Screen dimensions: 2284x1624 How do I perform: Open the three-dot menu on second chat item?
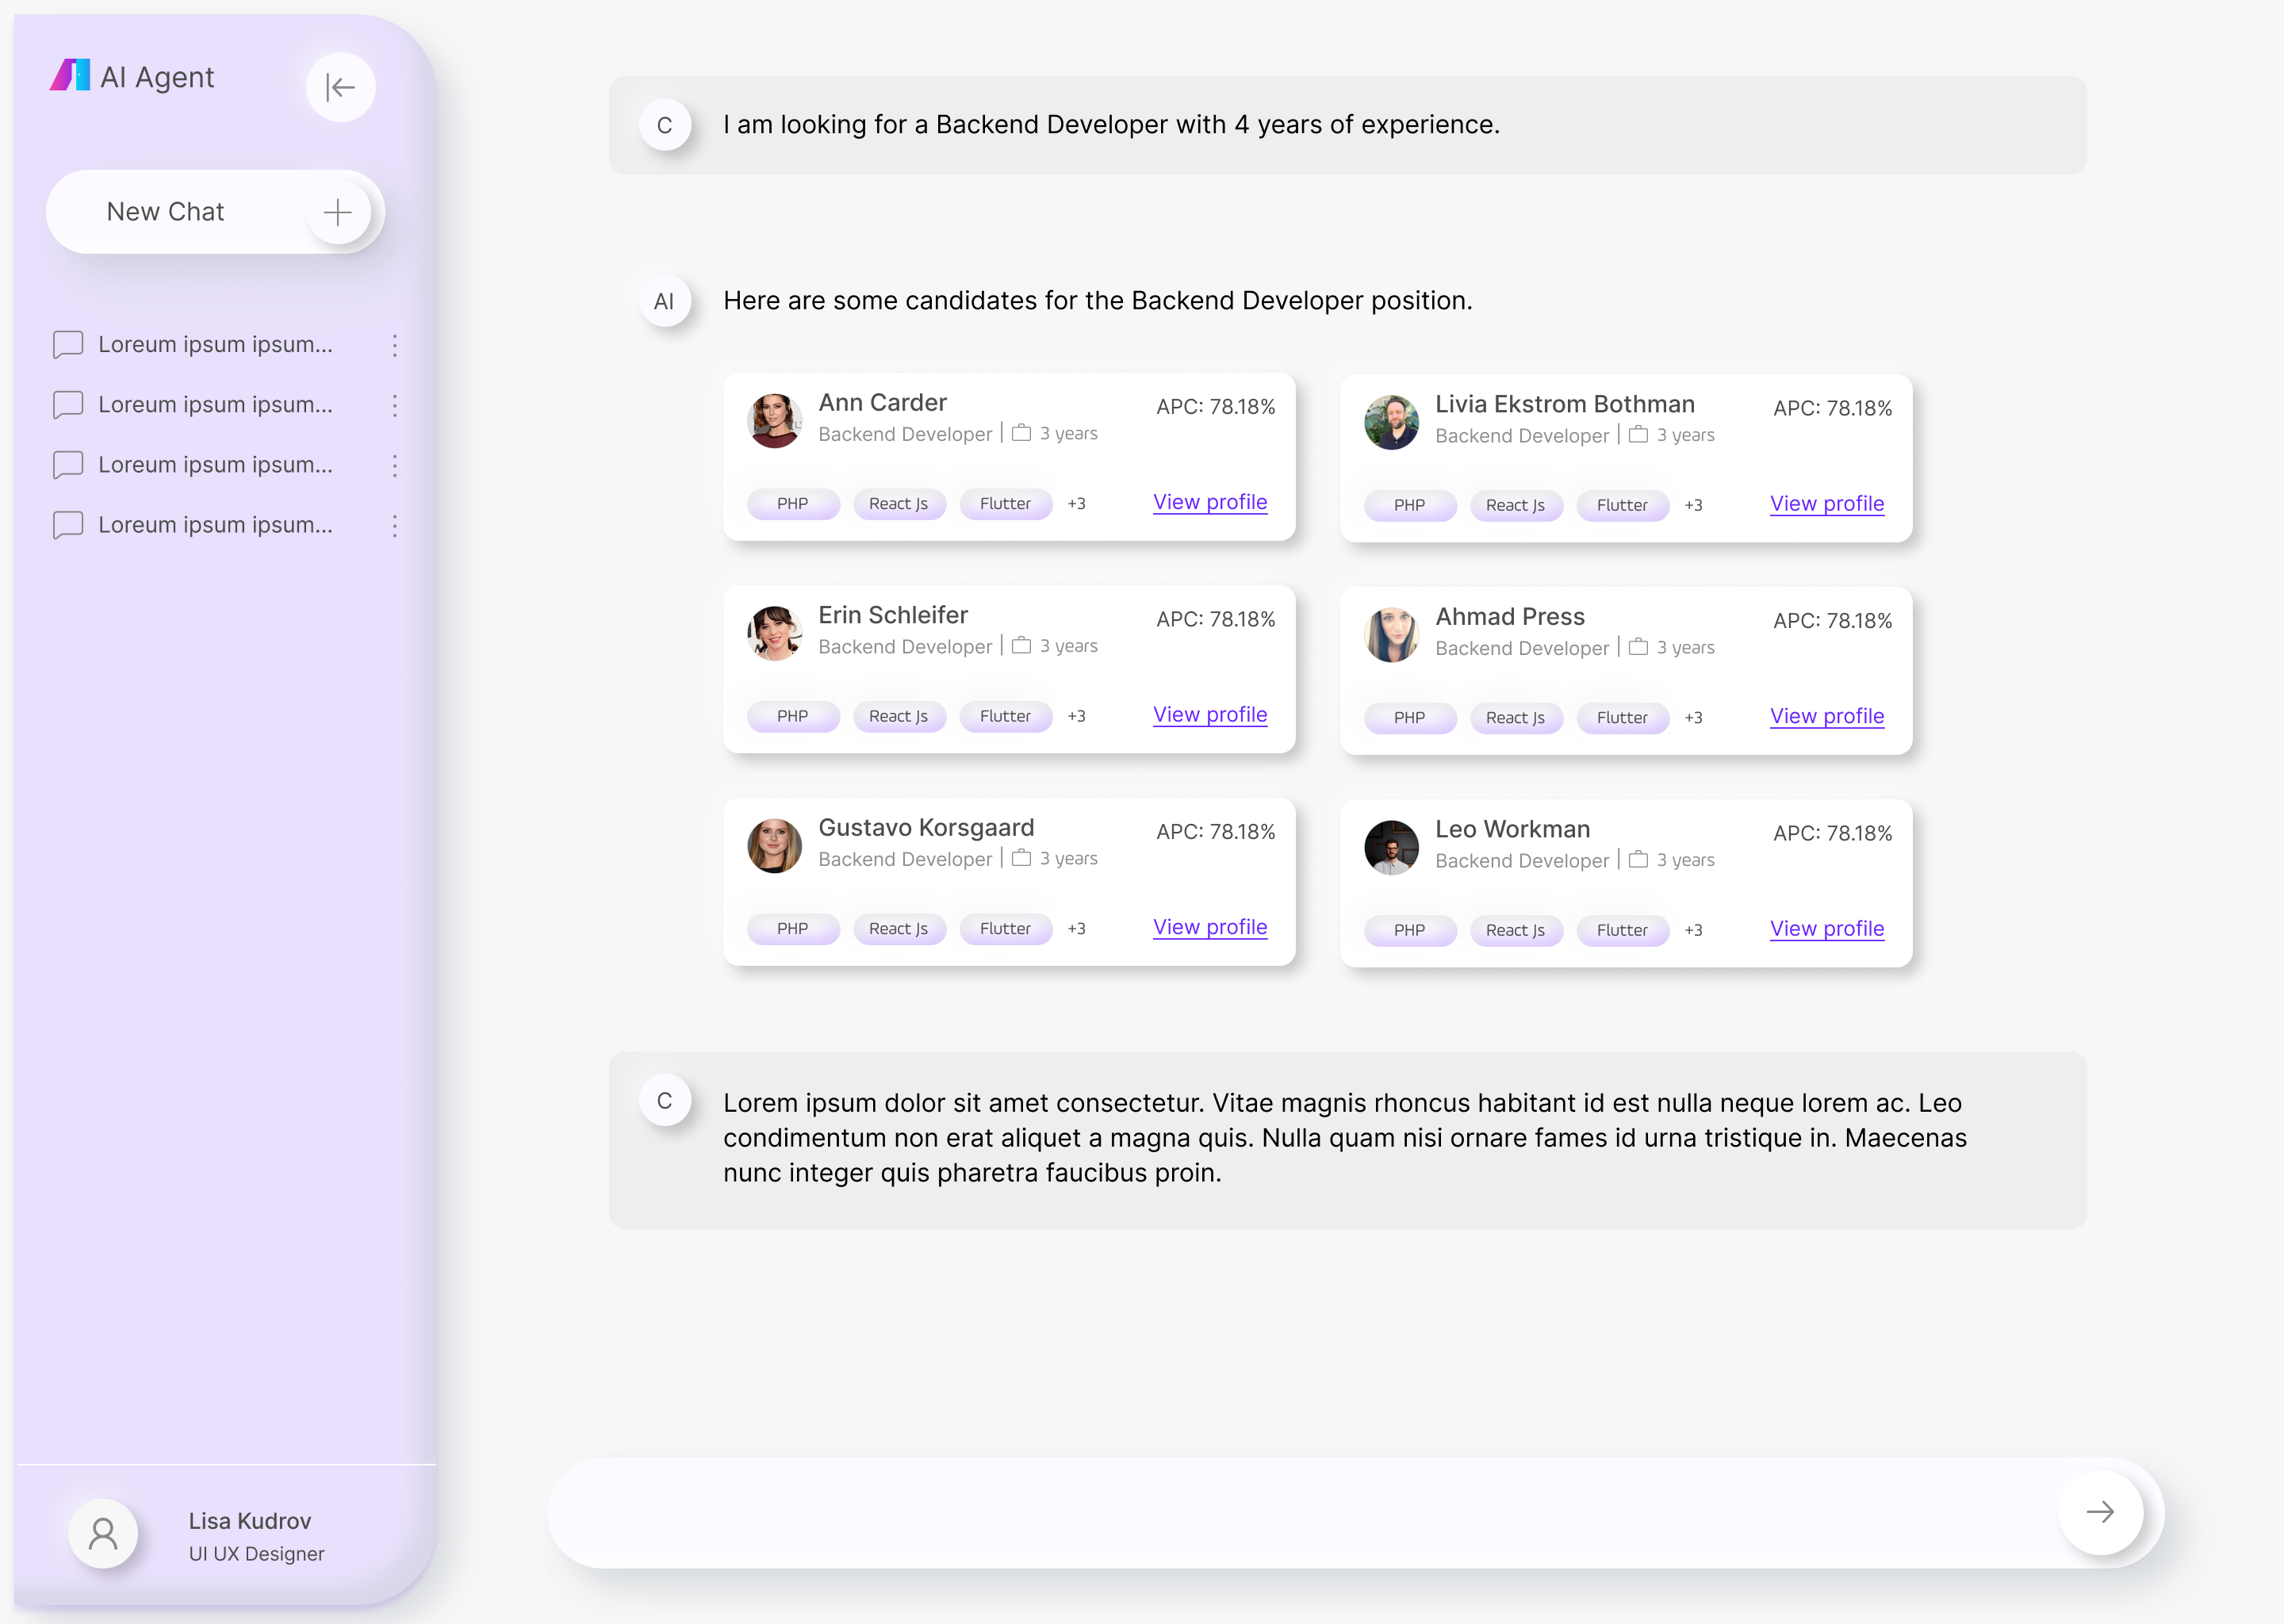tap(394, 405)
